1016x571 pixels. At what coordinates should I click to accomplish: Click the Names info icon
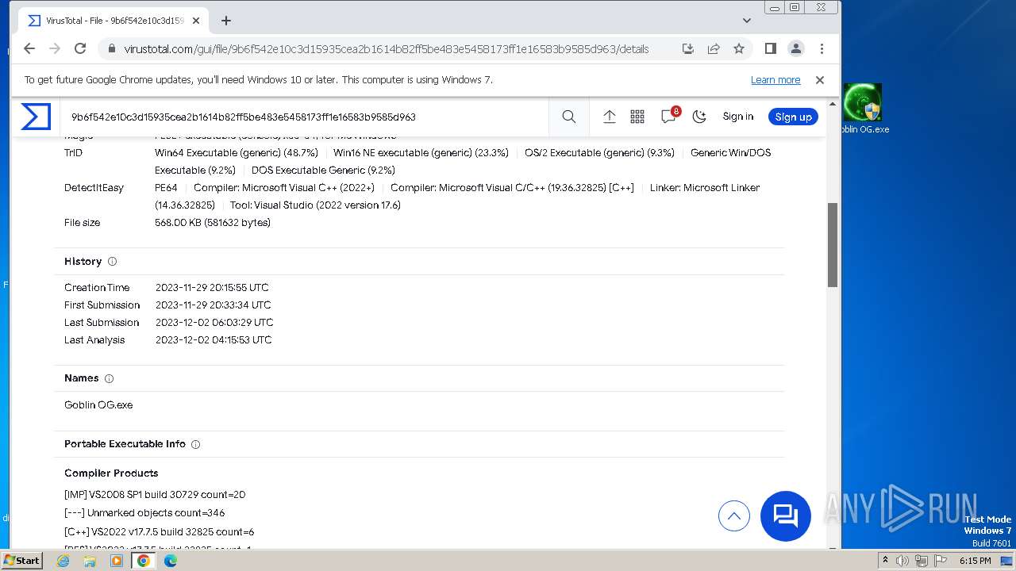coord(110,378)
